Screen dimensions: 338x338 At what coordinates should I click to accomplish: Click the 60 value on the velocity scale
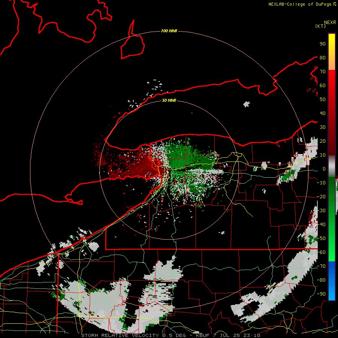point(323,85)
